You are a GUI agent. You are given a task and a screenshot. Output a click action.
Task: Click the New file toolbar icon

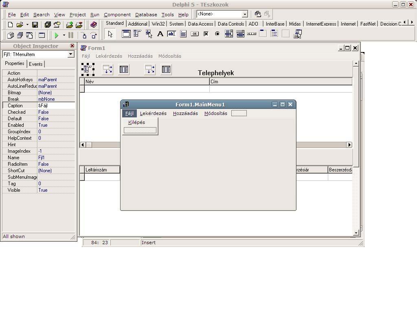click(10, 25)
